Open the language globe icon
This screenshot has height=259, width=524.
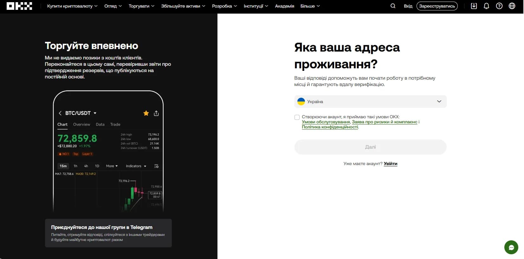(x=512, y=6)
